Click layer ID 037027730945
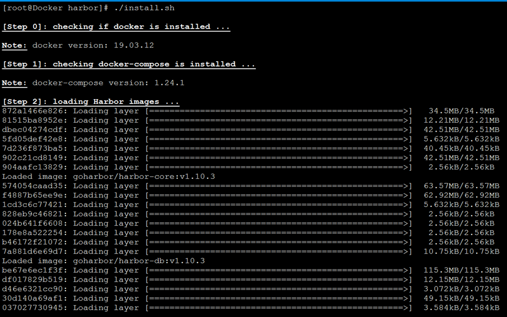Viewport: 507px width, 317px height. pos(32,308)
